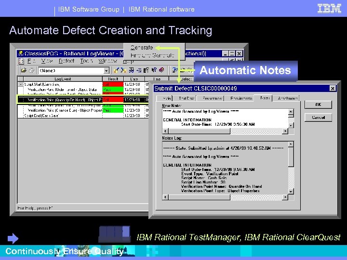This screenshot has height=260, width=347.
Task: Click inside the New Note text box
Action: 225,118
